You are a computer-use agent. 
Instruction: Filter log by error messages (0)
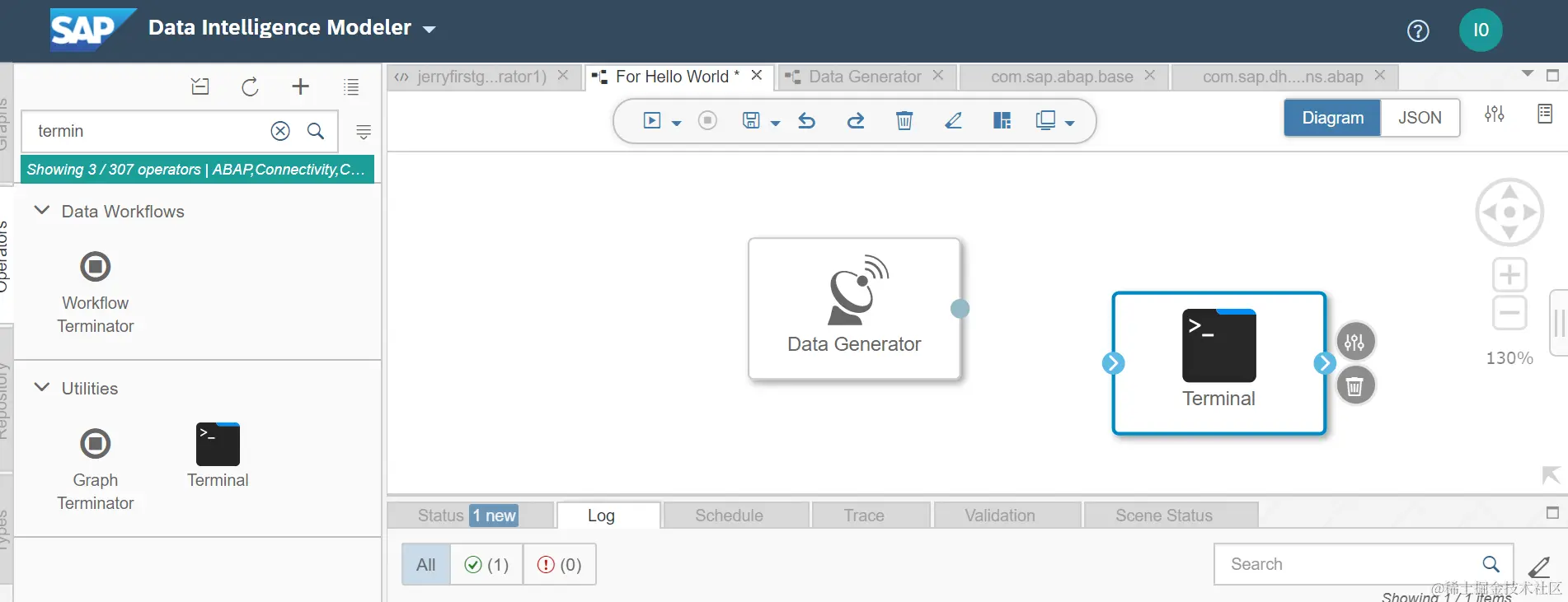point(559,564)
